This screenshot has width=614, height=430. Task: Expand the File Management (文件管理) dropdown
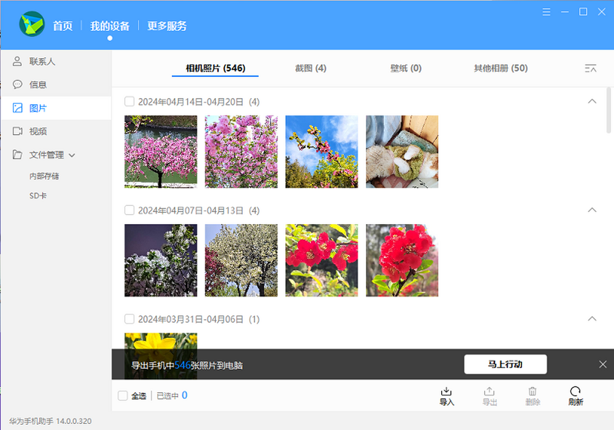(x=72, y=155)
